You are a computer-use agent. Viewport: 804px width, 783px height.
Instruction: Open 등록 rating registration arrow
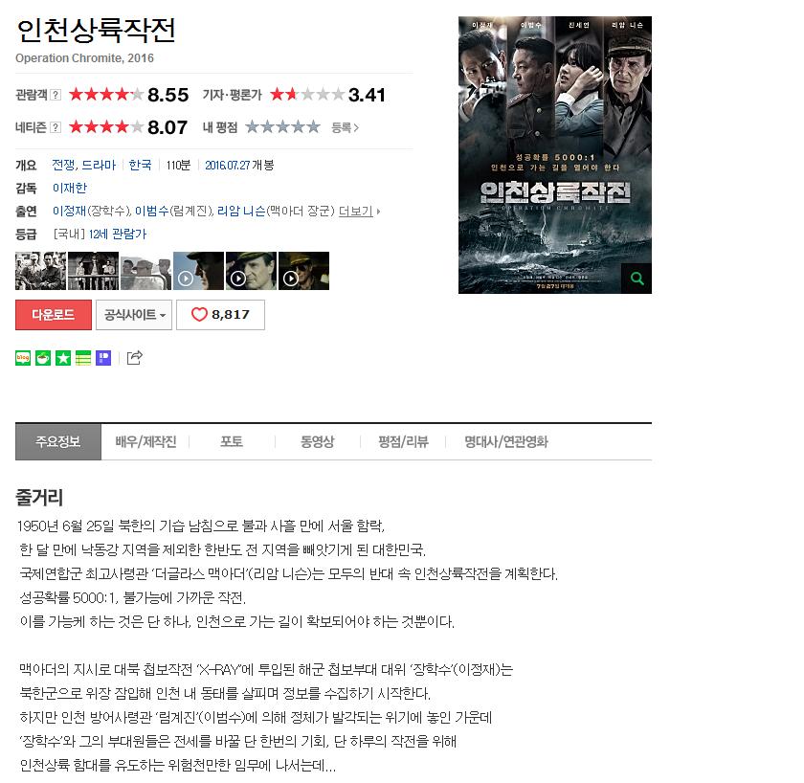point(346,127)
